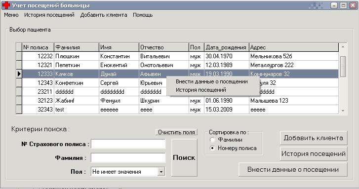Choose История посещений in context menu
This screenshot has height=189, width=359.
tap(201, 90)
